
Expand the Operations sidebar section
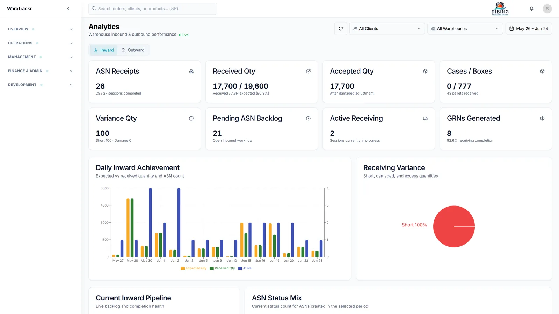40,43
